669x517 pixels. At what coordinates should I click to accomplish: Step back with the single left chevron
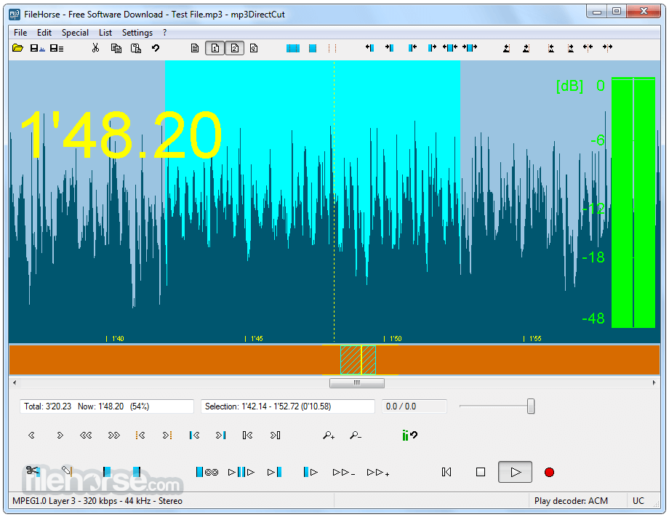31,435
